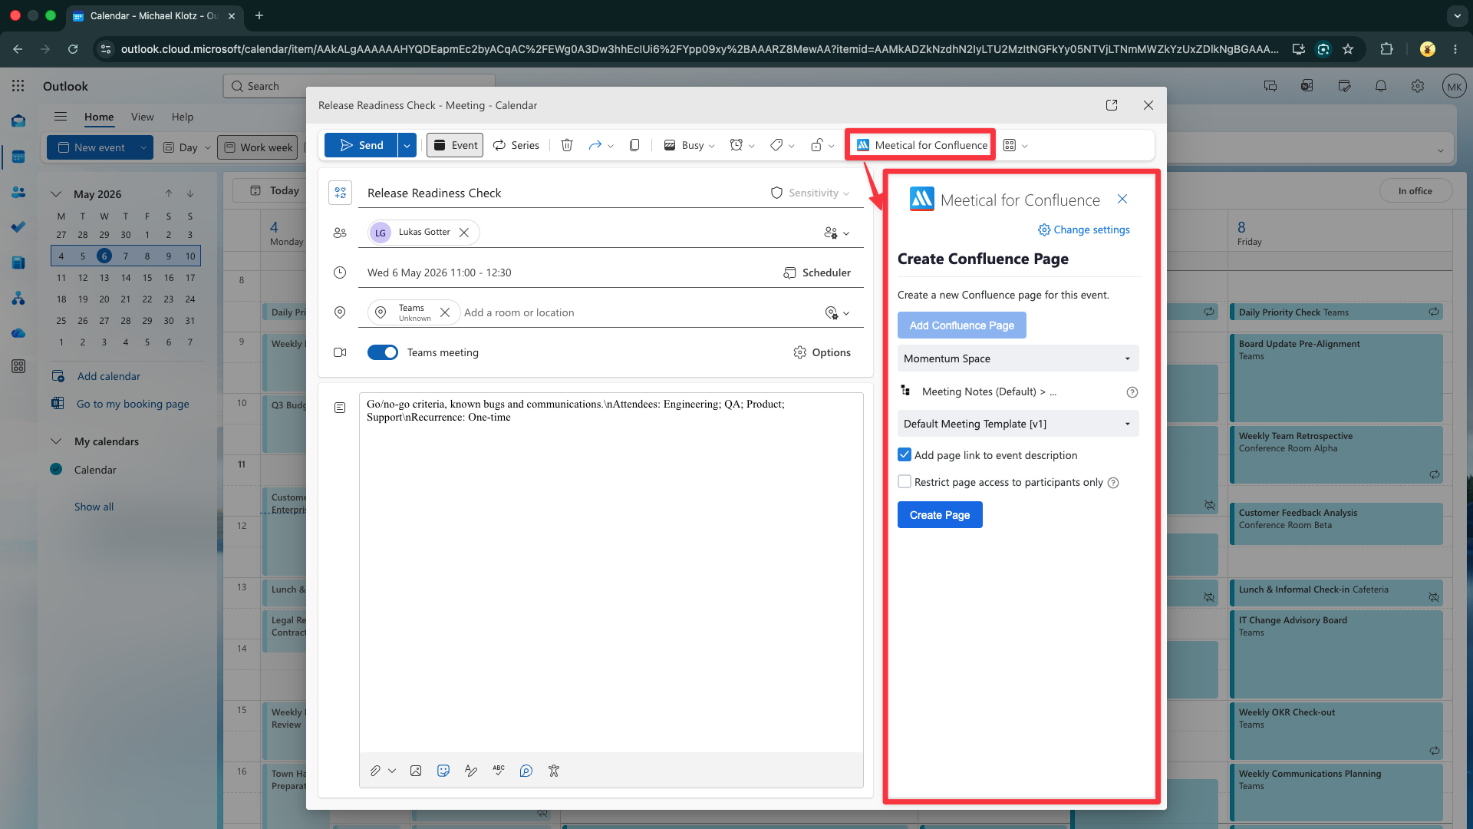Click the ink draw pen icon
This screenshot has height=829, width=1473.
471,771
